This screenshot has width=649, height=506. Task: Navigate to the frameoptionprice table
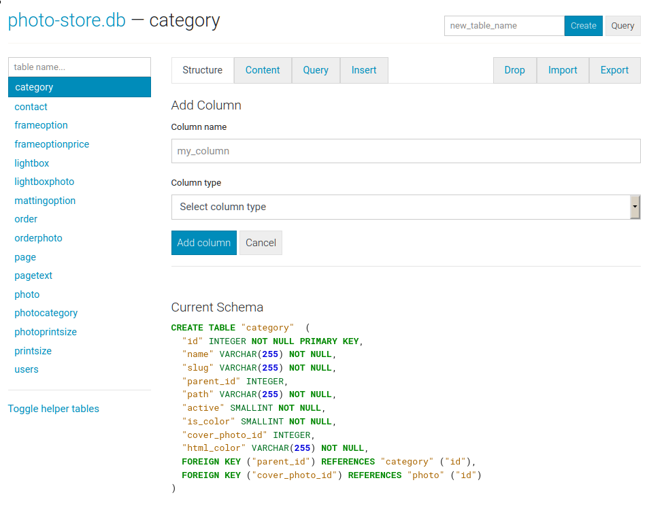pos(52,144)
